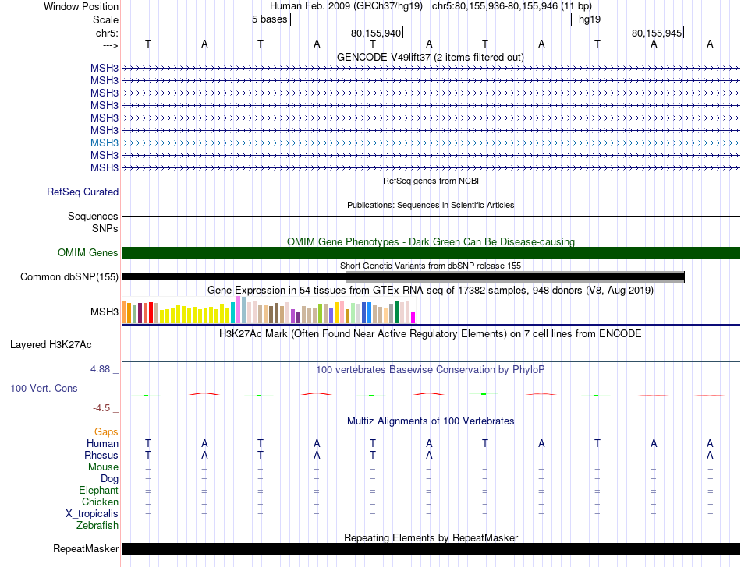
Task: Click the Rhesus alignment row label
Action: 101,455
